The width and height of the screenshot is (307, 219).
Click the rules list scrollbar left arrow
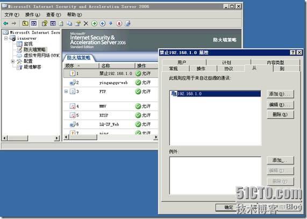coord(66,137)
